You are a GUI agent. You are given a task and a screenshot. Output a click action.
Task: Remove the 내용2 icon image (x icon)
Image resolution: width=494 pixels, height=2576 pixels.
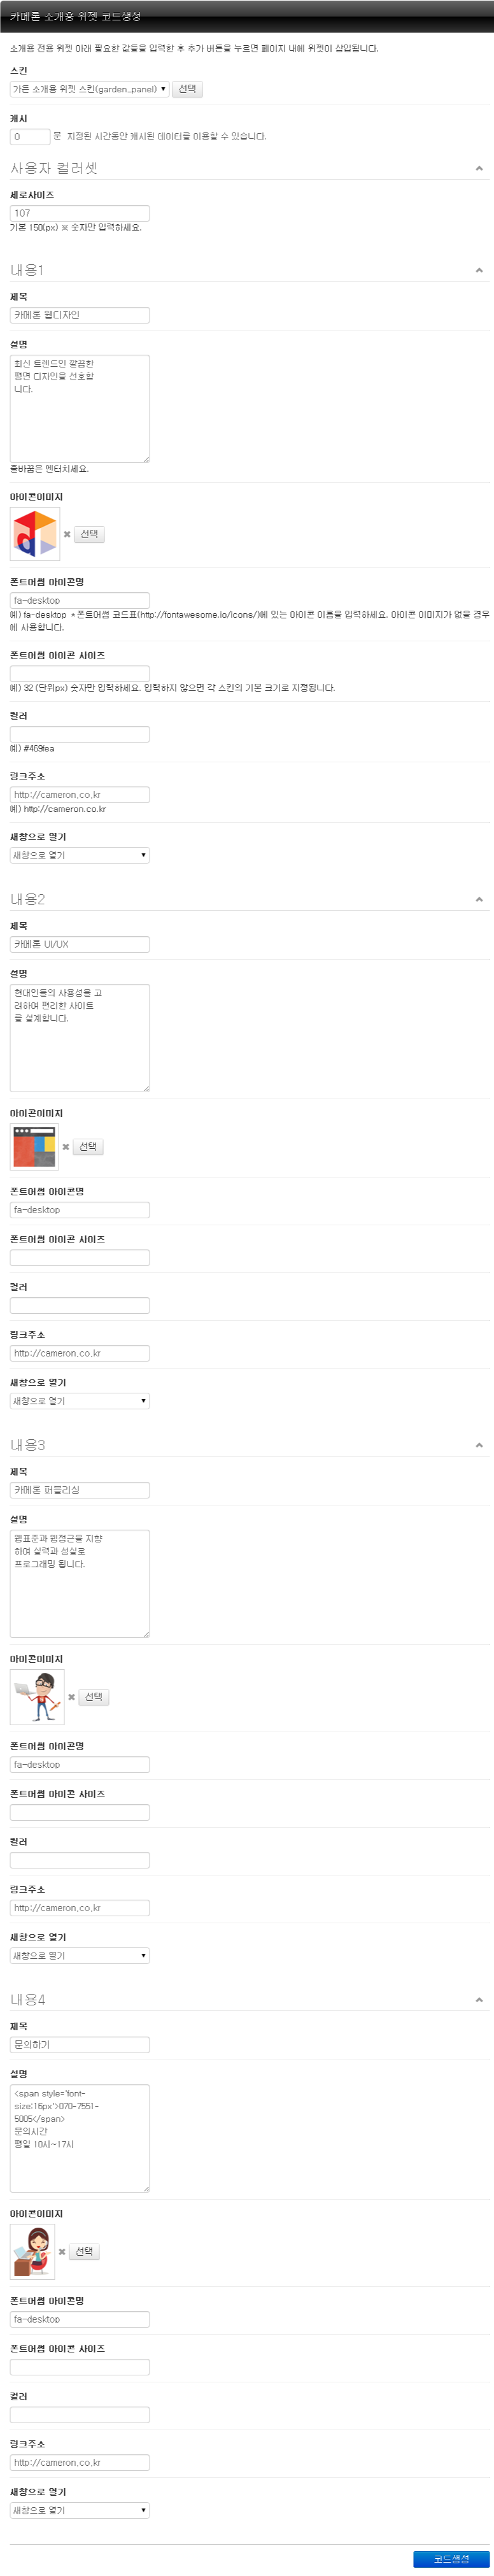(66, 1147)
